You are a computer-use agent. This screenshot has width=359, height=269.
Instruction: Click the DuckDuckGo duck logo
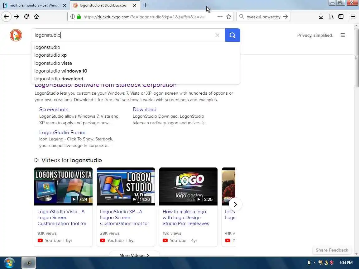(x=16, y=35)
